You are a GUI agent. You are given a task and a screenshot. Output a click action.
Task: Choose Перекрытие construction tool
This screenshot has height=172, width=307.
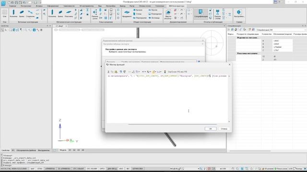click(x=140, y=18)
